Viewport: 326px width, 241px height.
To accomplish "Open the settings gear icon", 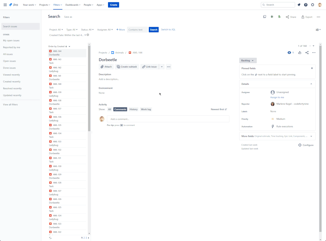I will 313,5.
